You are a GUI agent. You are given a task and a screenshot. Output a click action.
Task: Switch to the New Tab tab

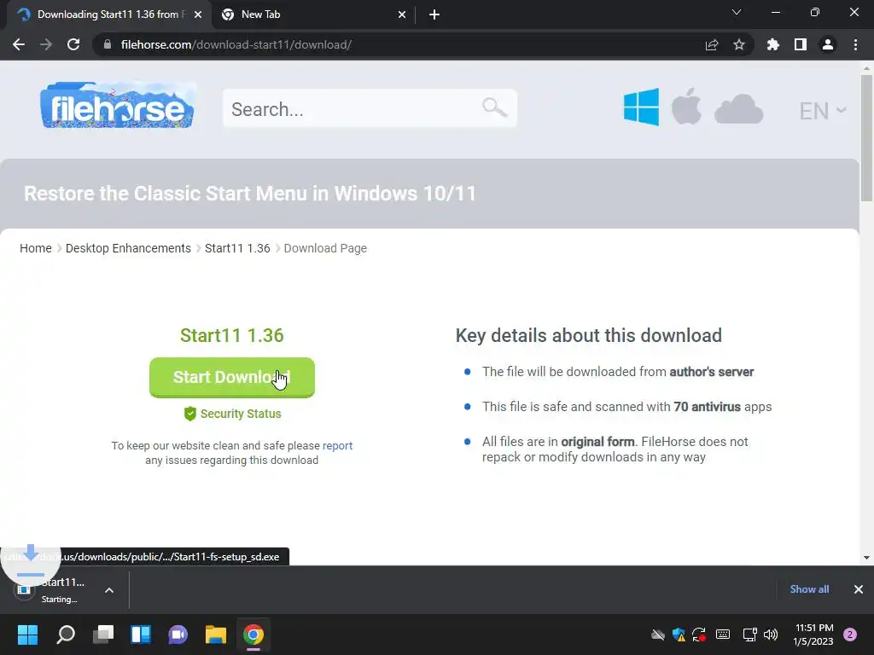[313, 14]
